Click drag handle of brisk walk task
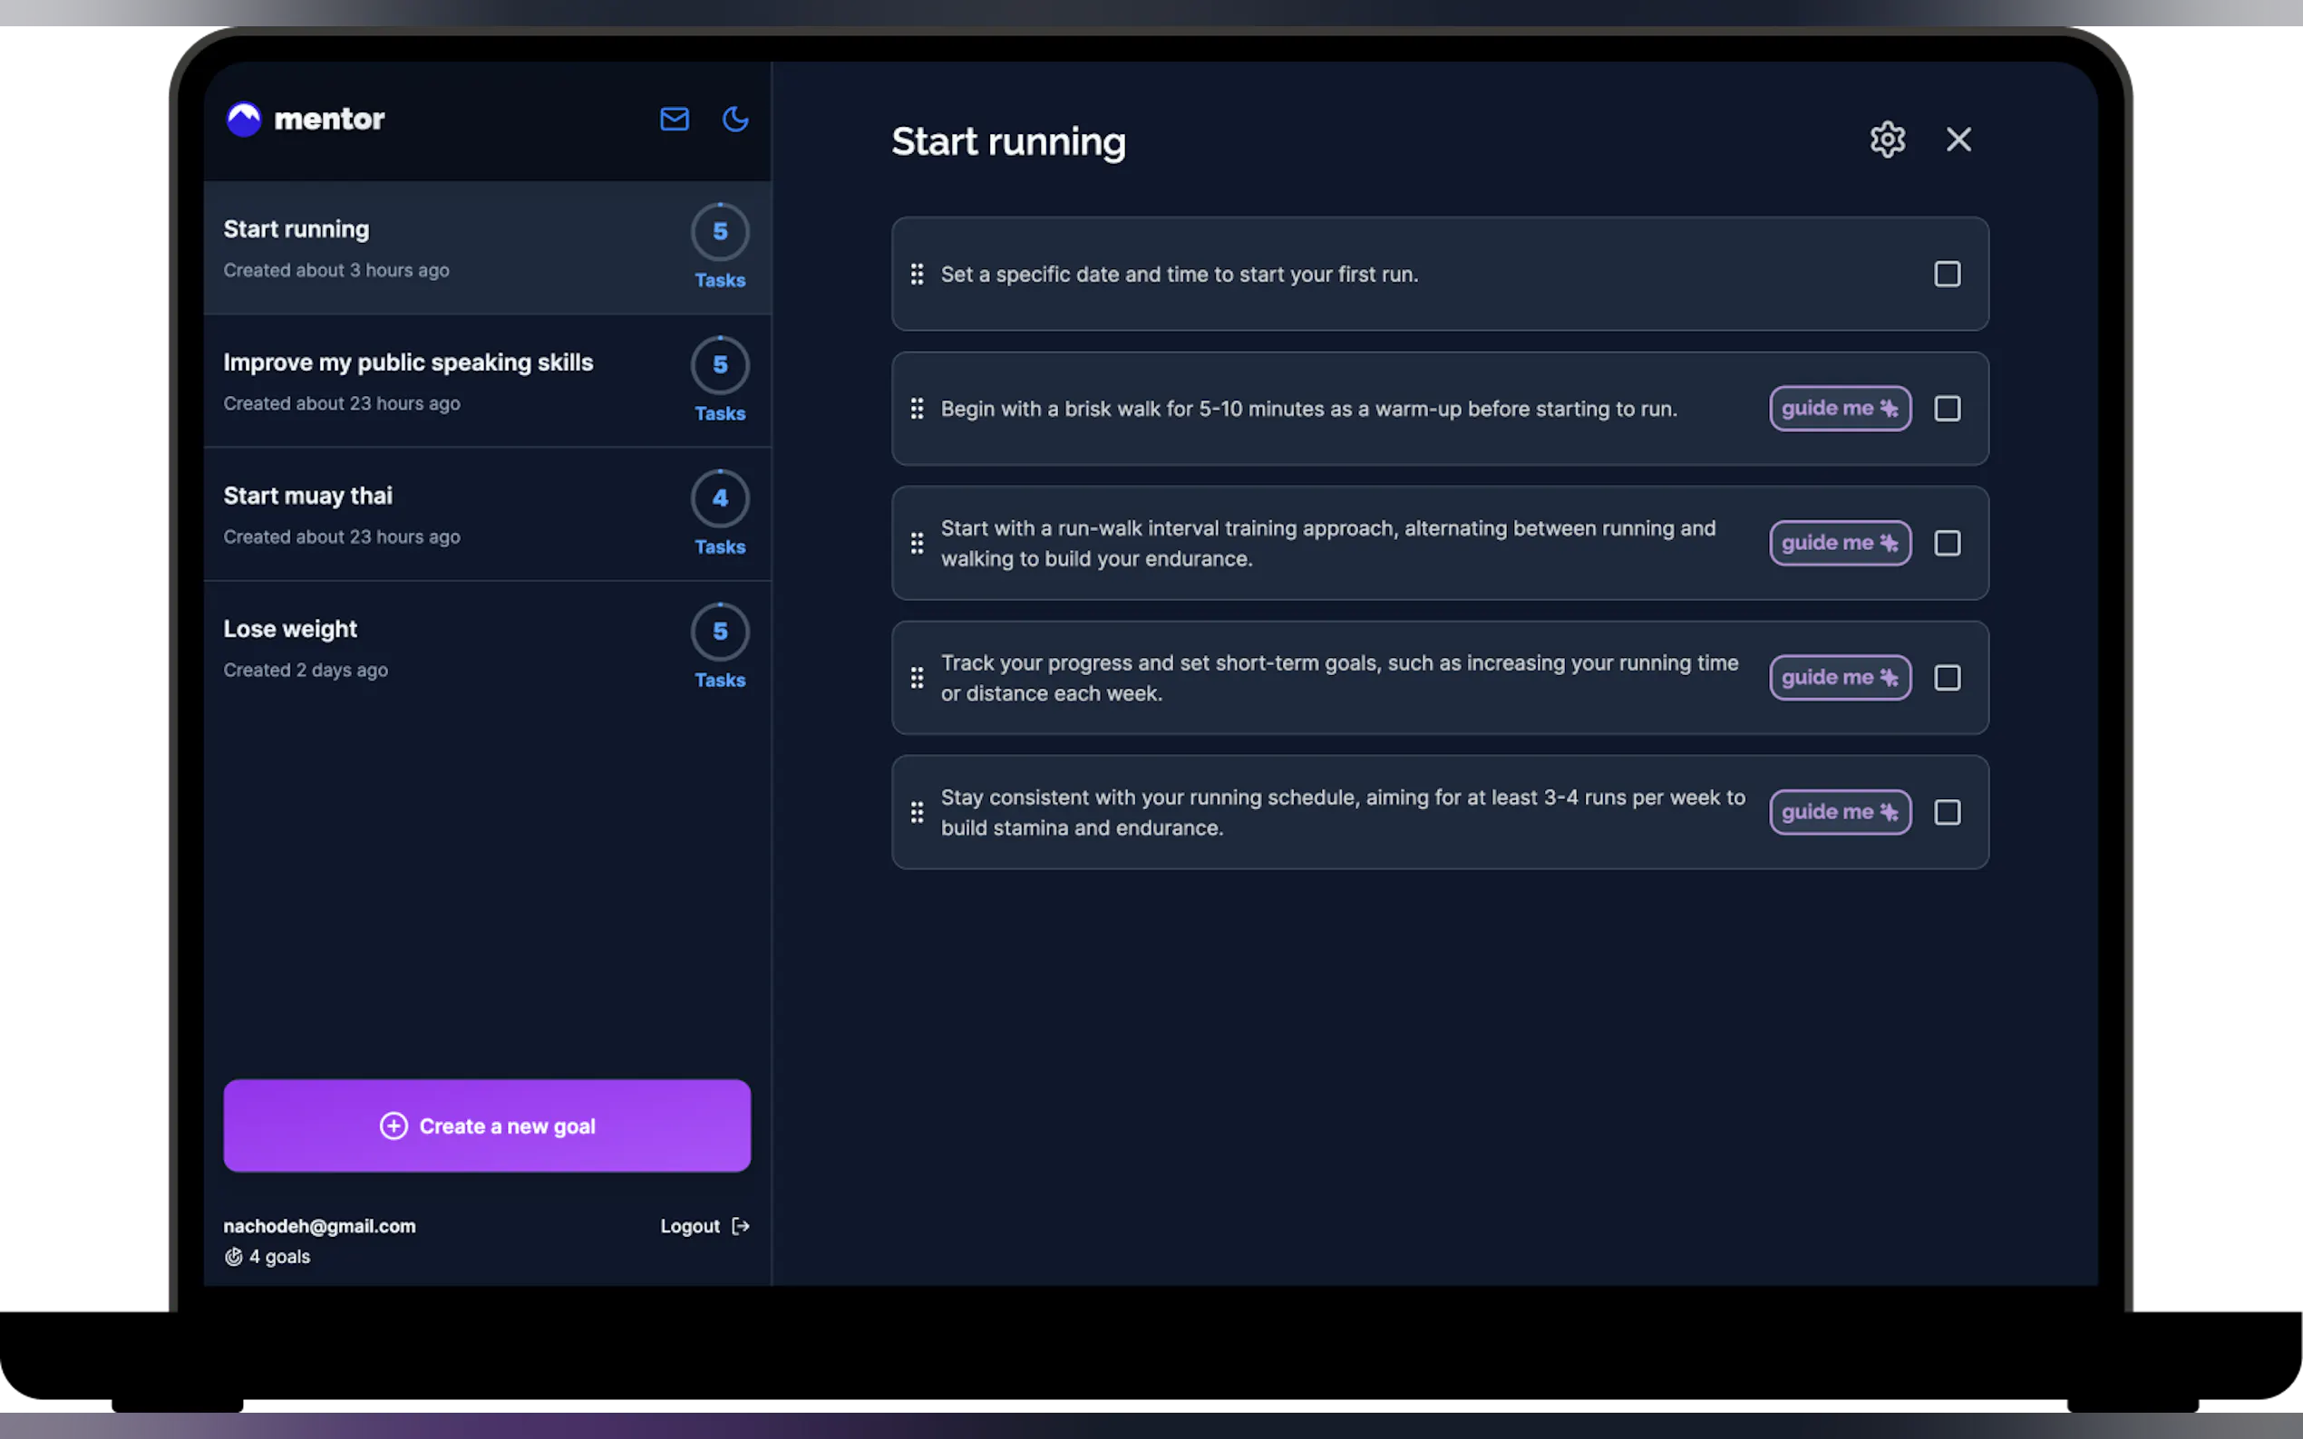Screen dimensions: 2303x1439 point(917,409)
